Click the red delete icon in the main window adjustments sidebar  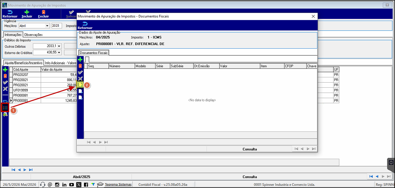(x=5, y=76)
